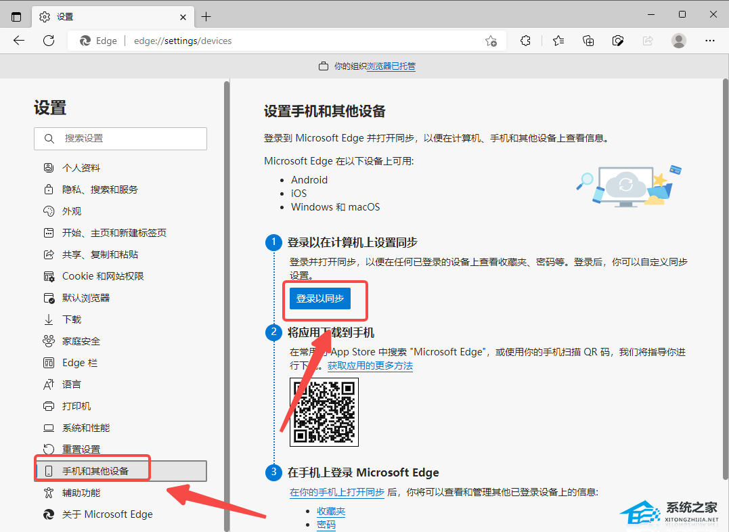The height and width of the screenshot is (532, 729).
Task: Click the 浏览器已托管 link
Action: pyautogui.click(x=391, y=66)
